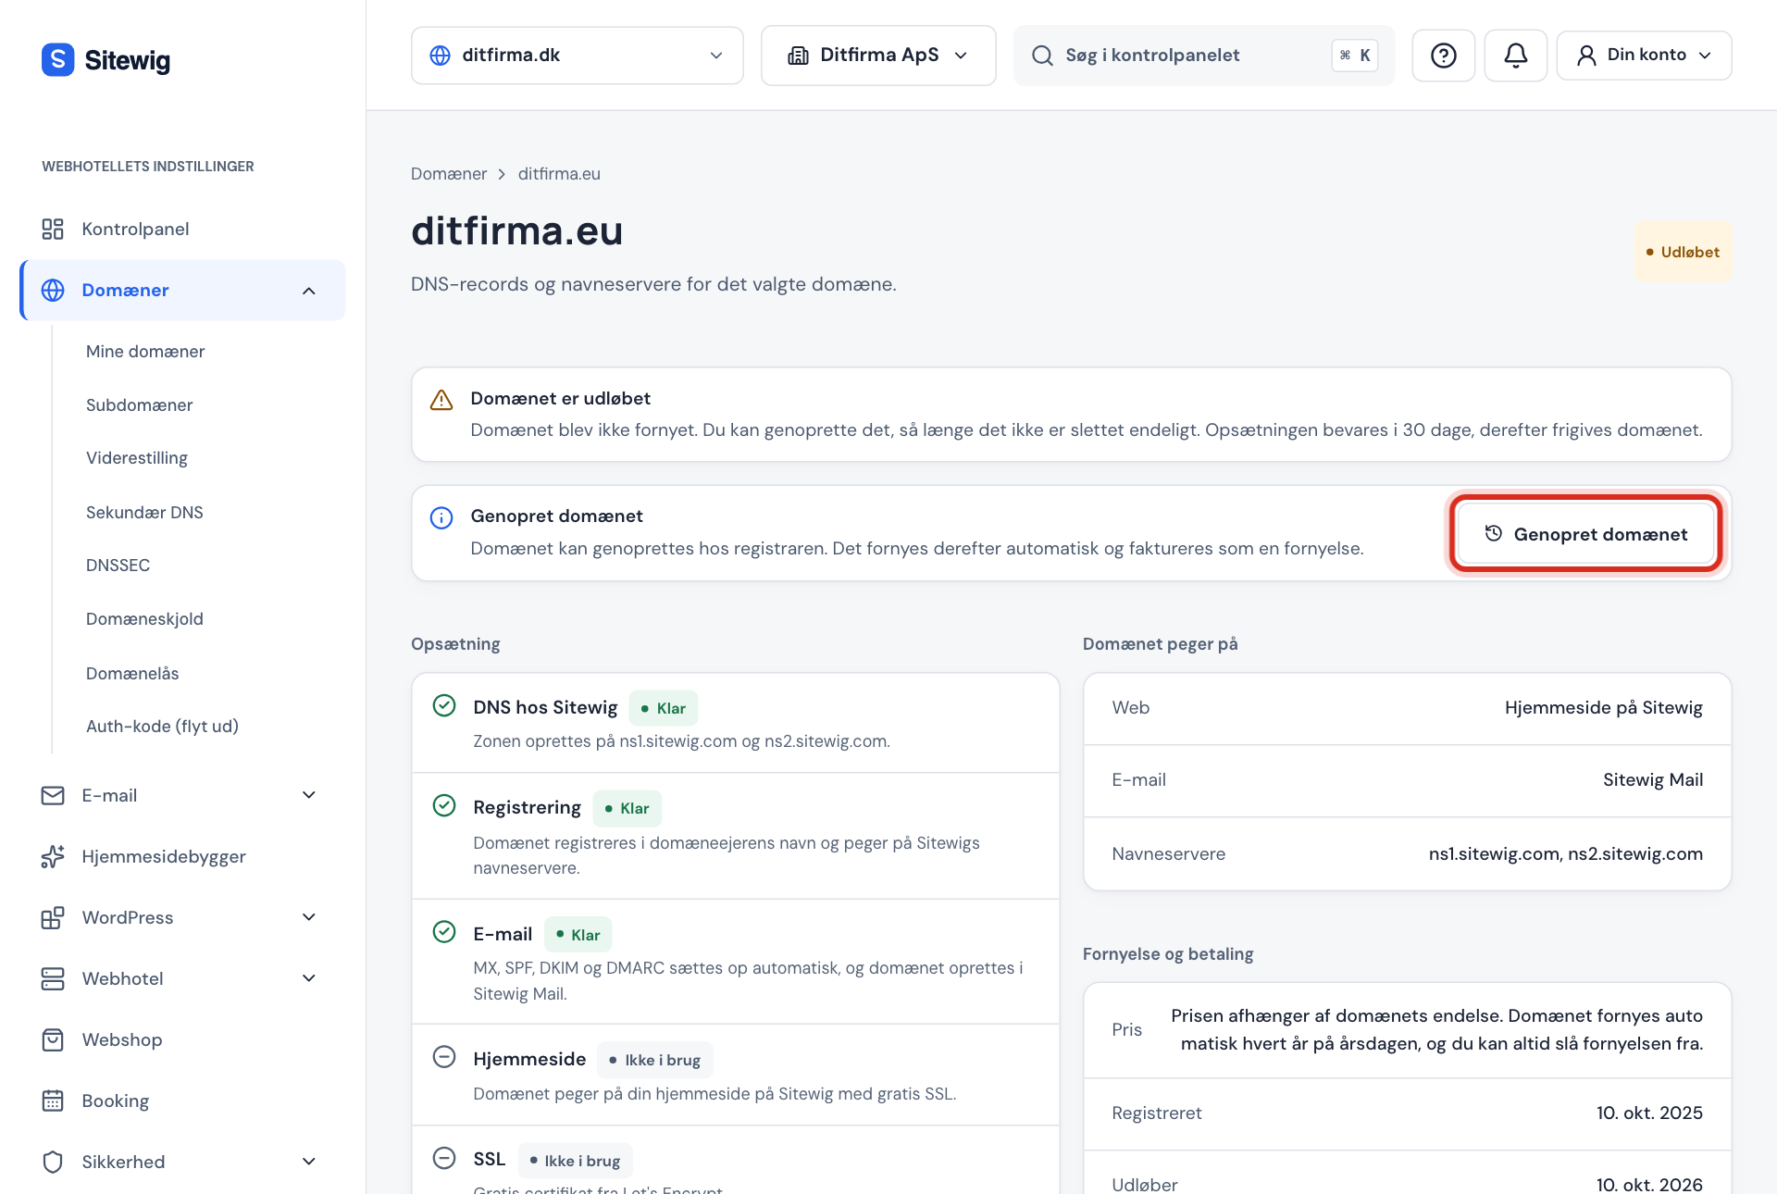The image size is (1777, 1194).
Task: Open Subdomæner submenu item
Action: point(140,405)
